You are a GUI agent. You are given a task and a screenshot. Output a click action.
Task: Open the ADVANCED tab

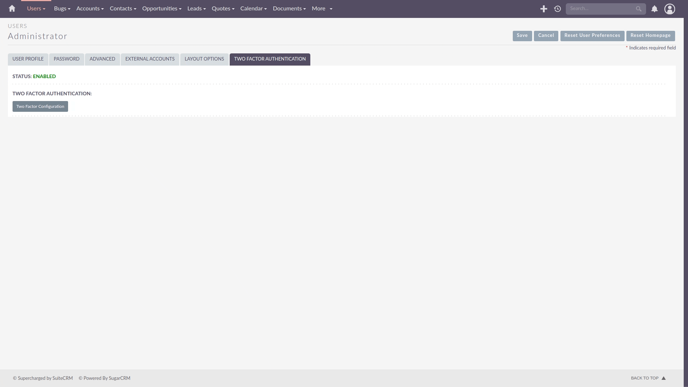102,59
